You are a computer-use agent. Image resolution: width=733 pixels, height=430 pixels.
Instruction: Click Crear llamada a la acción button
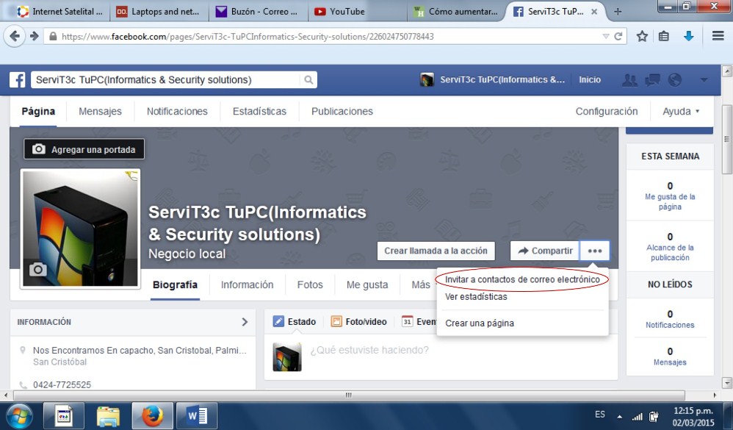436,251
